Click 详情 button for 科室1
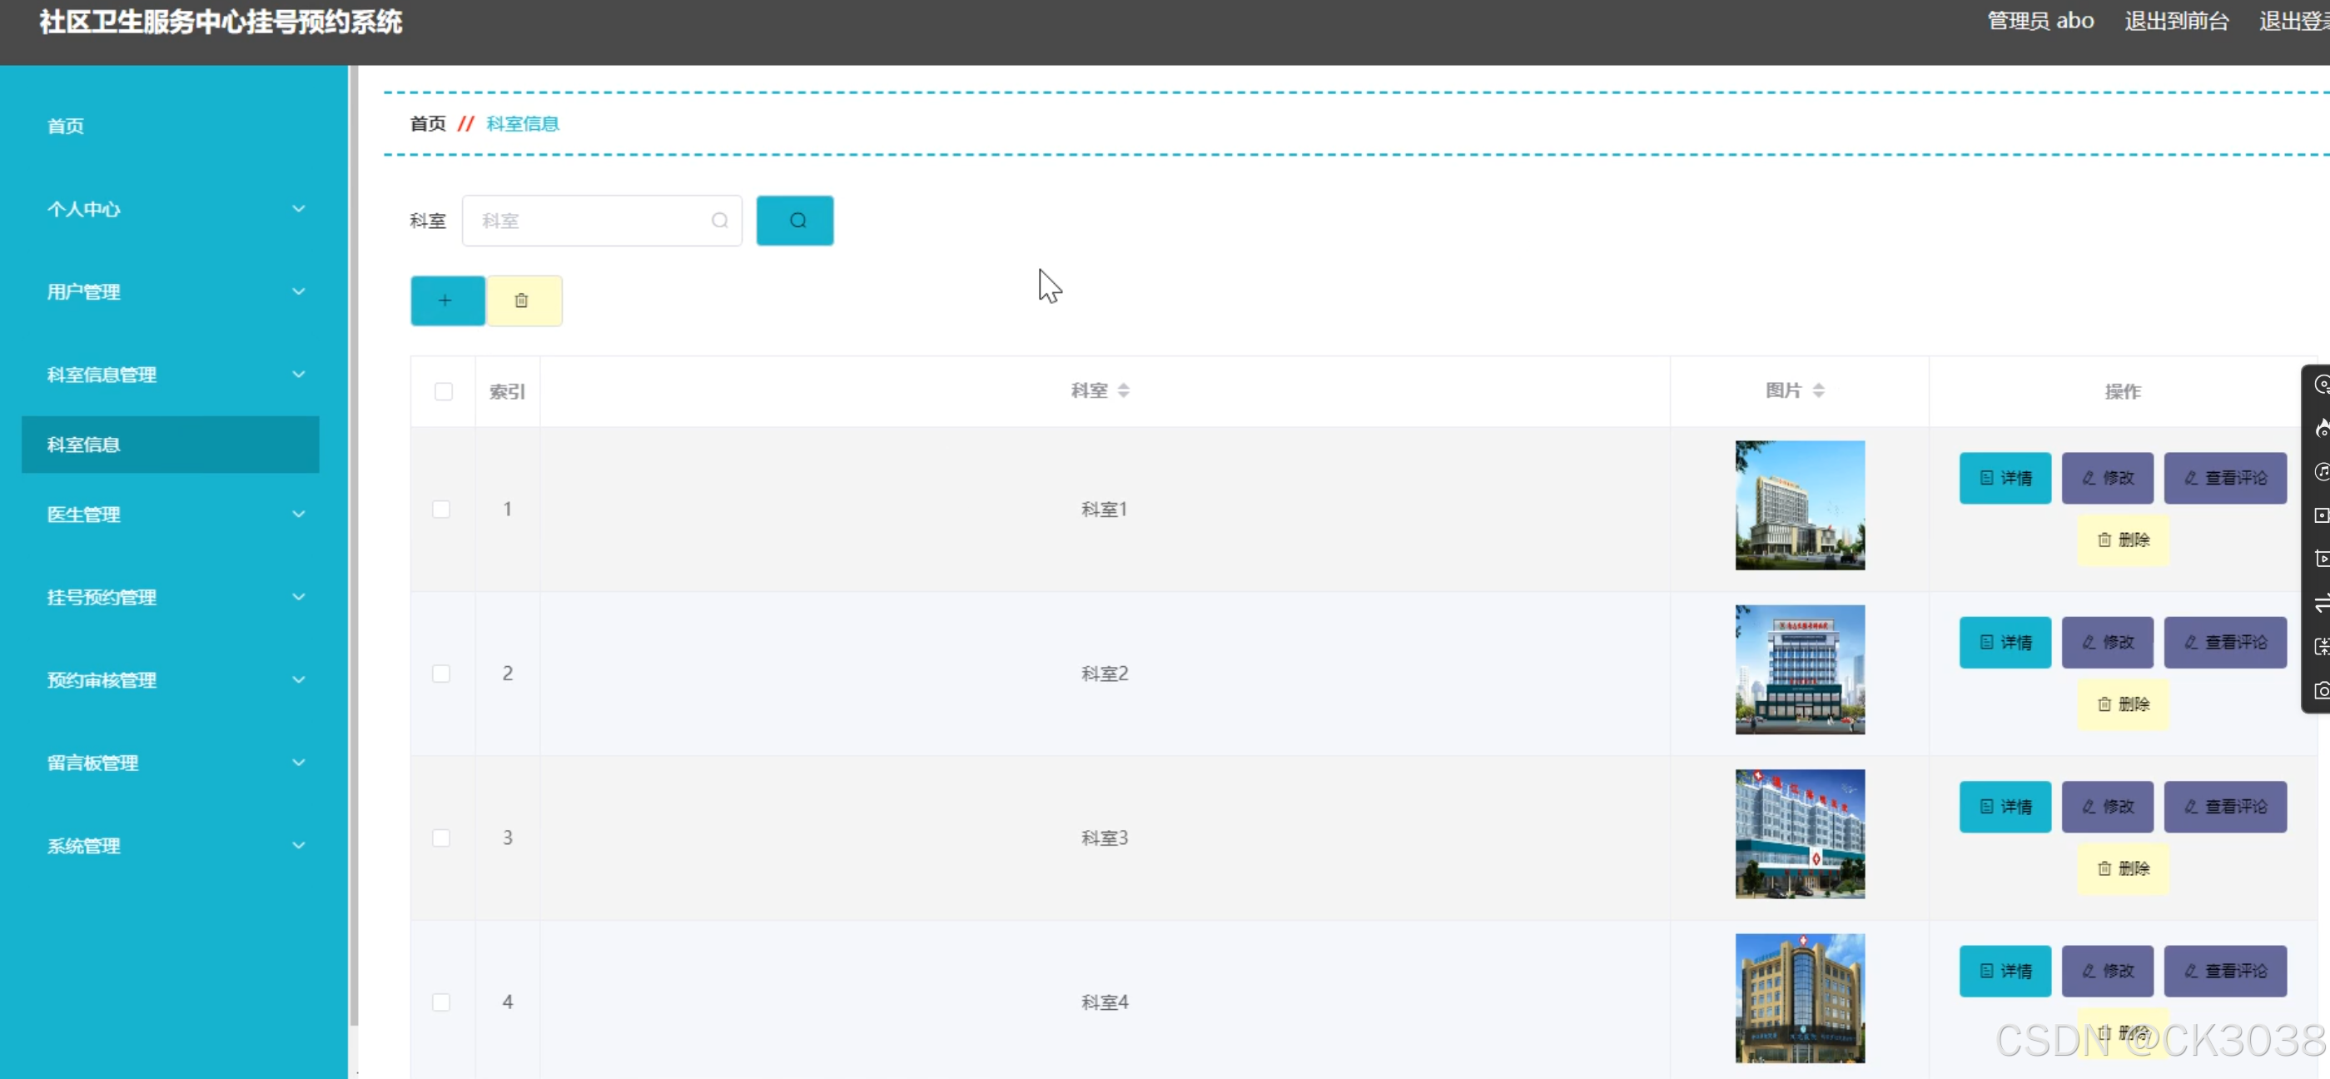The width and height of the screenshot is (2330, 1079). click(x=2005, y=479)
